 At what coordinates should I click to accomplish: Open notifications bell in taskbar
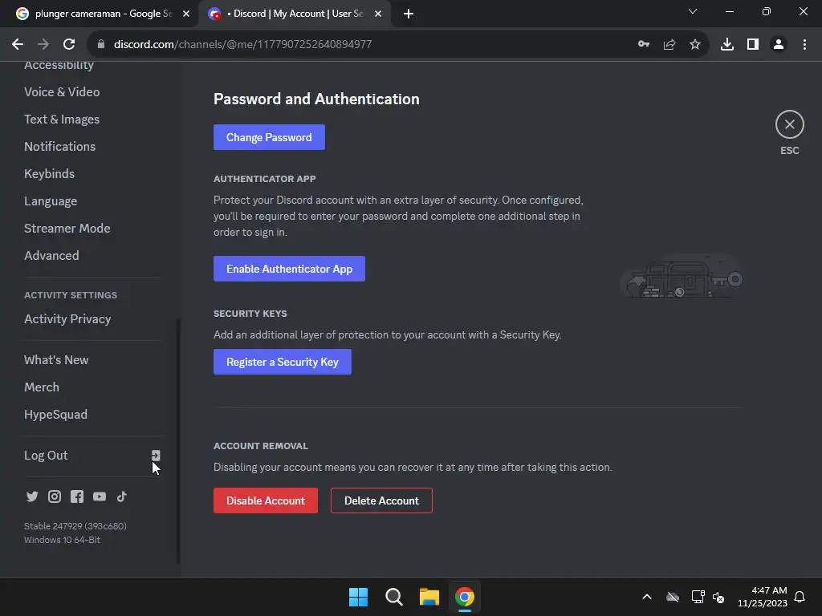pos(800,597)
